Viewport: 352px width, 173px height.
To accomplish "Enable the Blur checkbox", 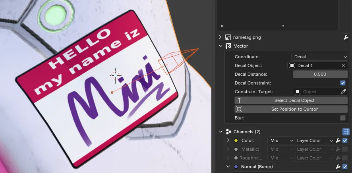I will [343, 118].
